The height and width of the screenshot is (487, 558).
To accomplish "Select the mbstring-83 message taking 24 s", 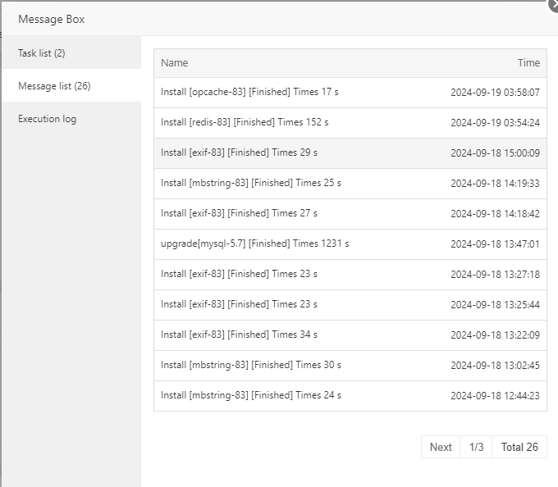I will point(250,395).
